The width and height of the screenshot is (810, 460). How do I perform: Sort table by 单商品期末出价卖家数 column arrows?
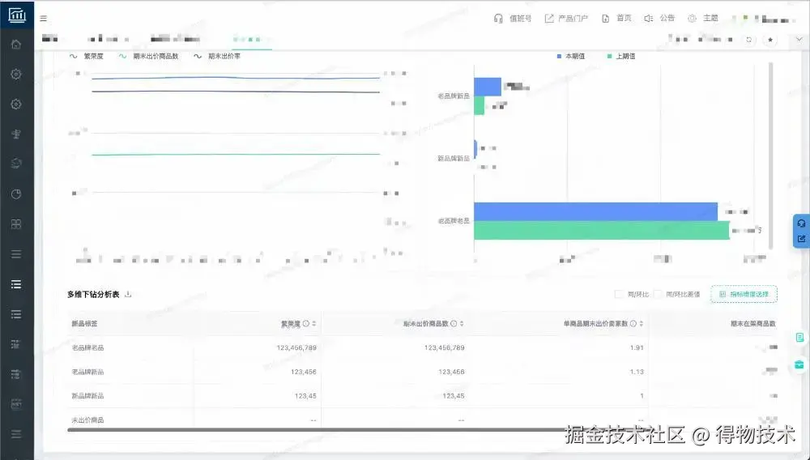click(x=641, y=324)
